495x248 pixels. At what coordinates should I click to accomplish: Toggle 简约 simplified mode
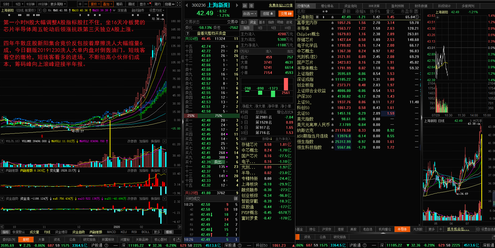(x=157, y=4)
